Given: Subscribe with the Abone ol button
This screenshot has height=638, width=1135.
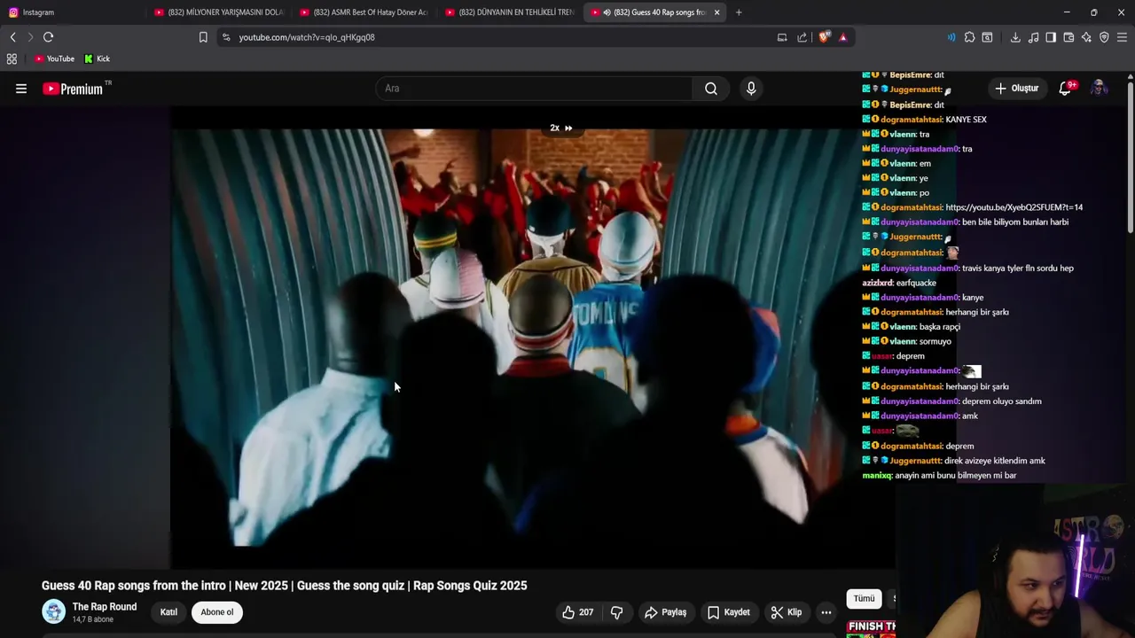Looking at the screenshot, I should (x=217, y=612).
